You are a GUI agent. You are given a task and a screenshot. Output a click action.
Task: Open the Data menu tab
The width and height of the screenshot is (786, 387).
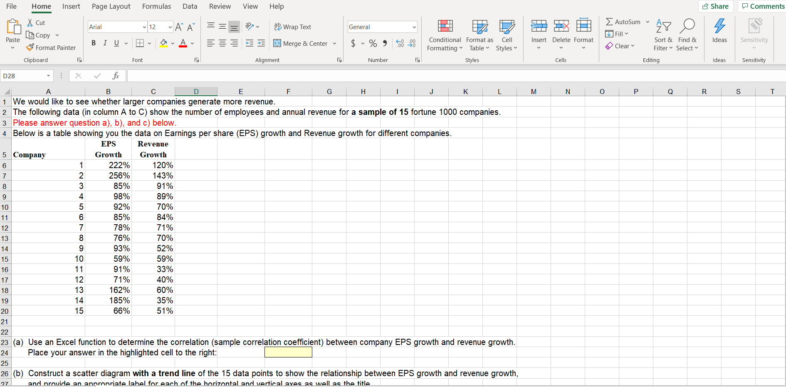(190, 6)
